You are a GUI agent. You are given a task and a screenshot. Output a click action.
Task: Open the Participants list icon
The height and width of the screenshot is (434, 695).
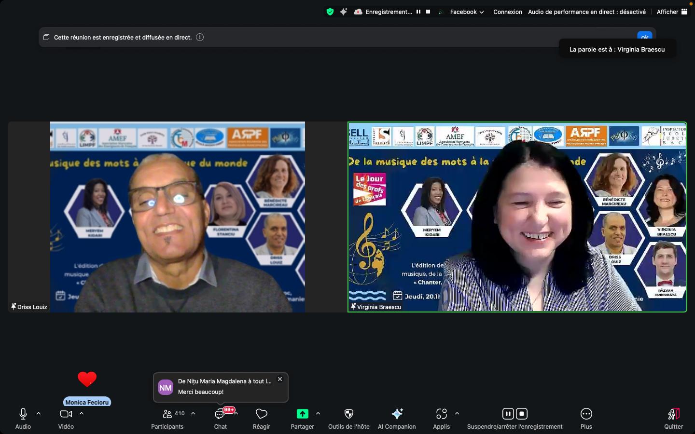(x=167, y=414)
